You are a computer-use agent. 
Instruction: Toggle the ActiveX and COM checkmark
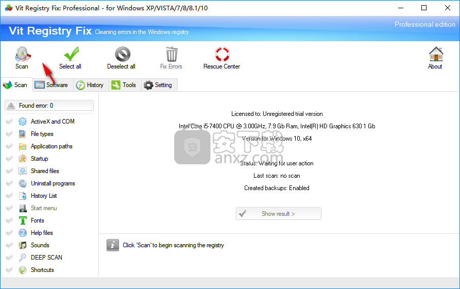9,122
